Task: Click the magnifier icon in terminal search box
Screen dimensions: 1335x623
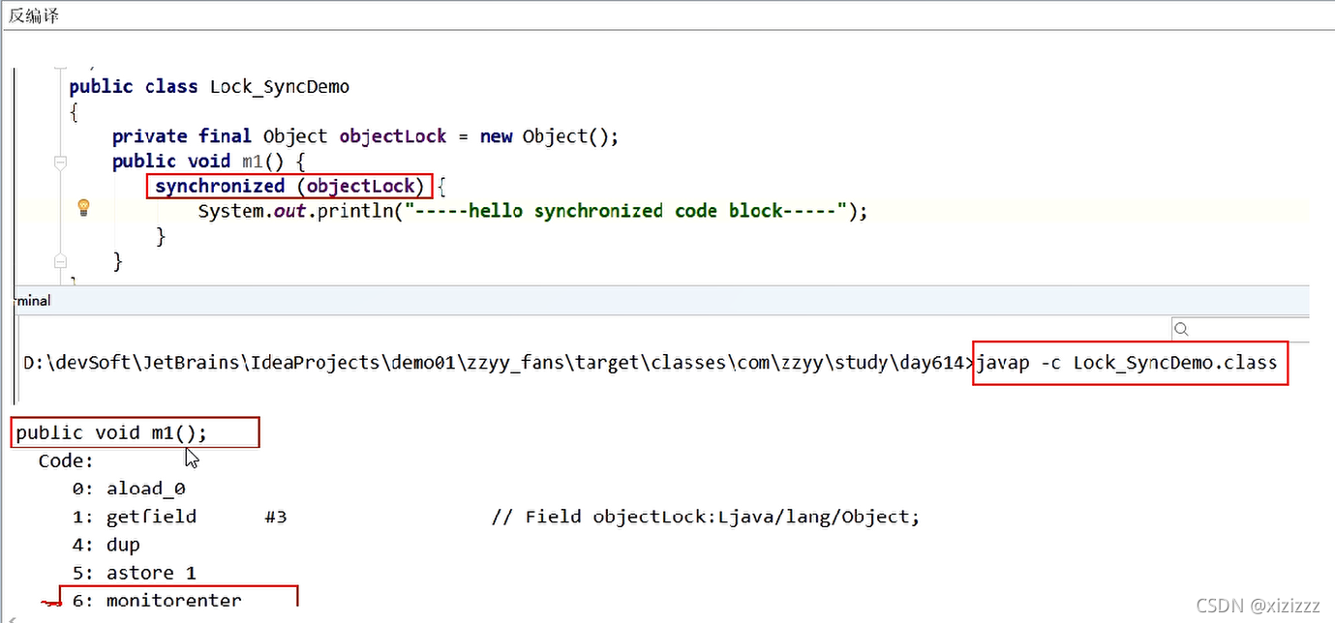Action: (x=1181, y=329)
